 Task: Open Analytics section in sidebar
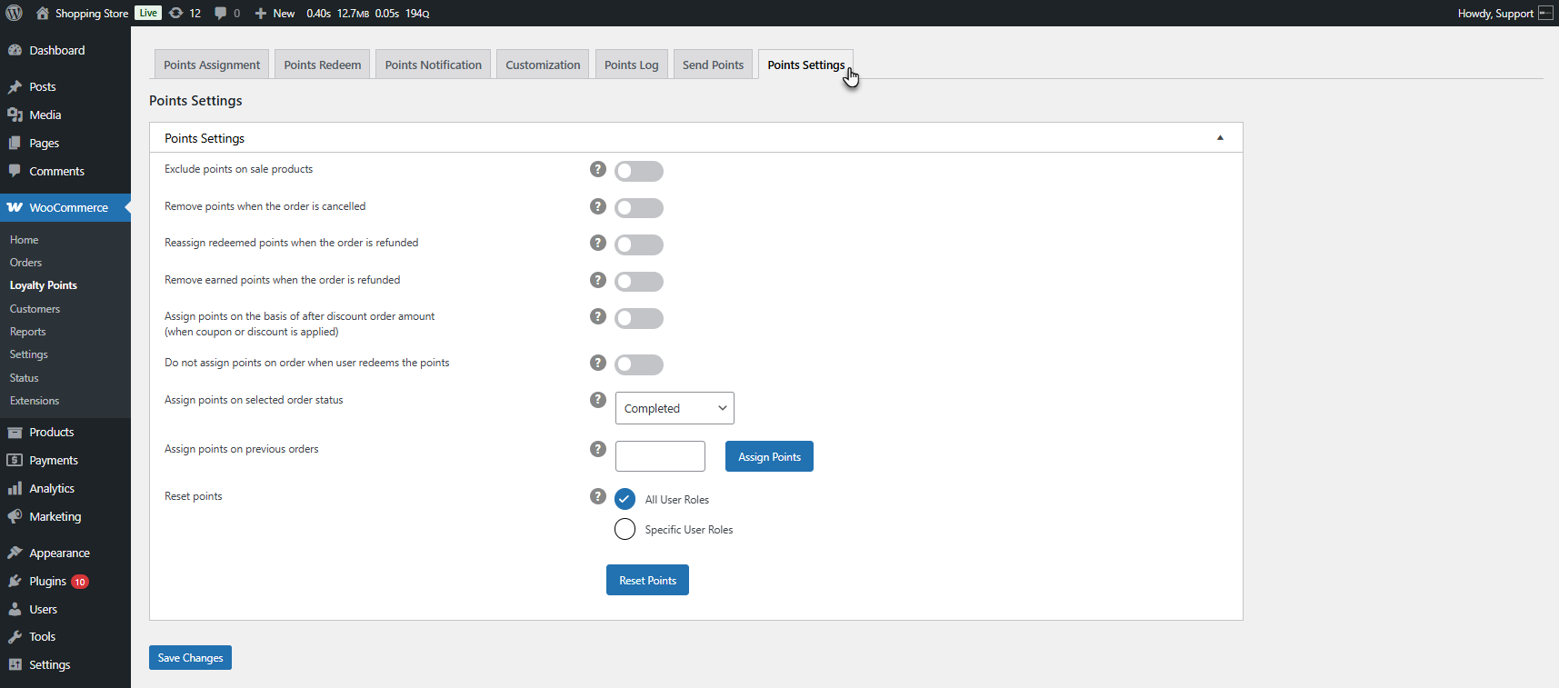pos(52,488)
